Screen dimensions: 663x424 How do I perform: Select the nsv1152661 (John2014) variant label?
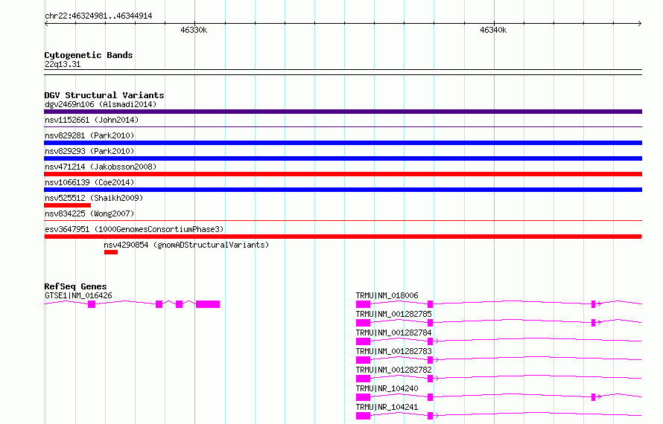pyautogui.click(x=92, y=120)
